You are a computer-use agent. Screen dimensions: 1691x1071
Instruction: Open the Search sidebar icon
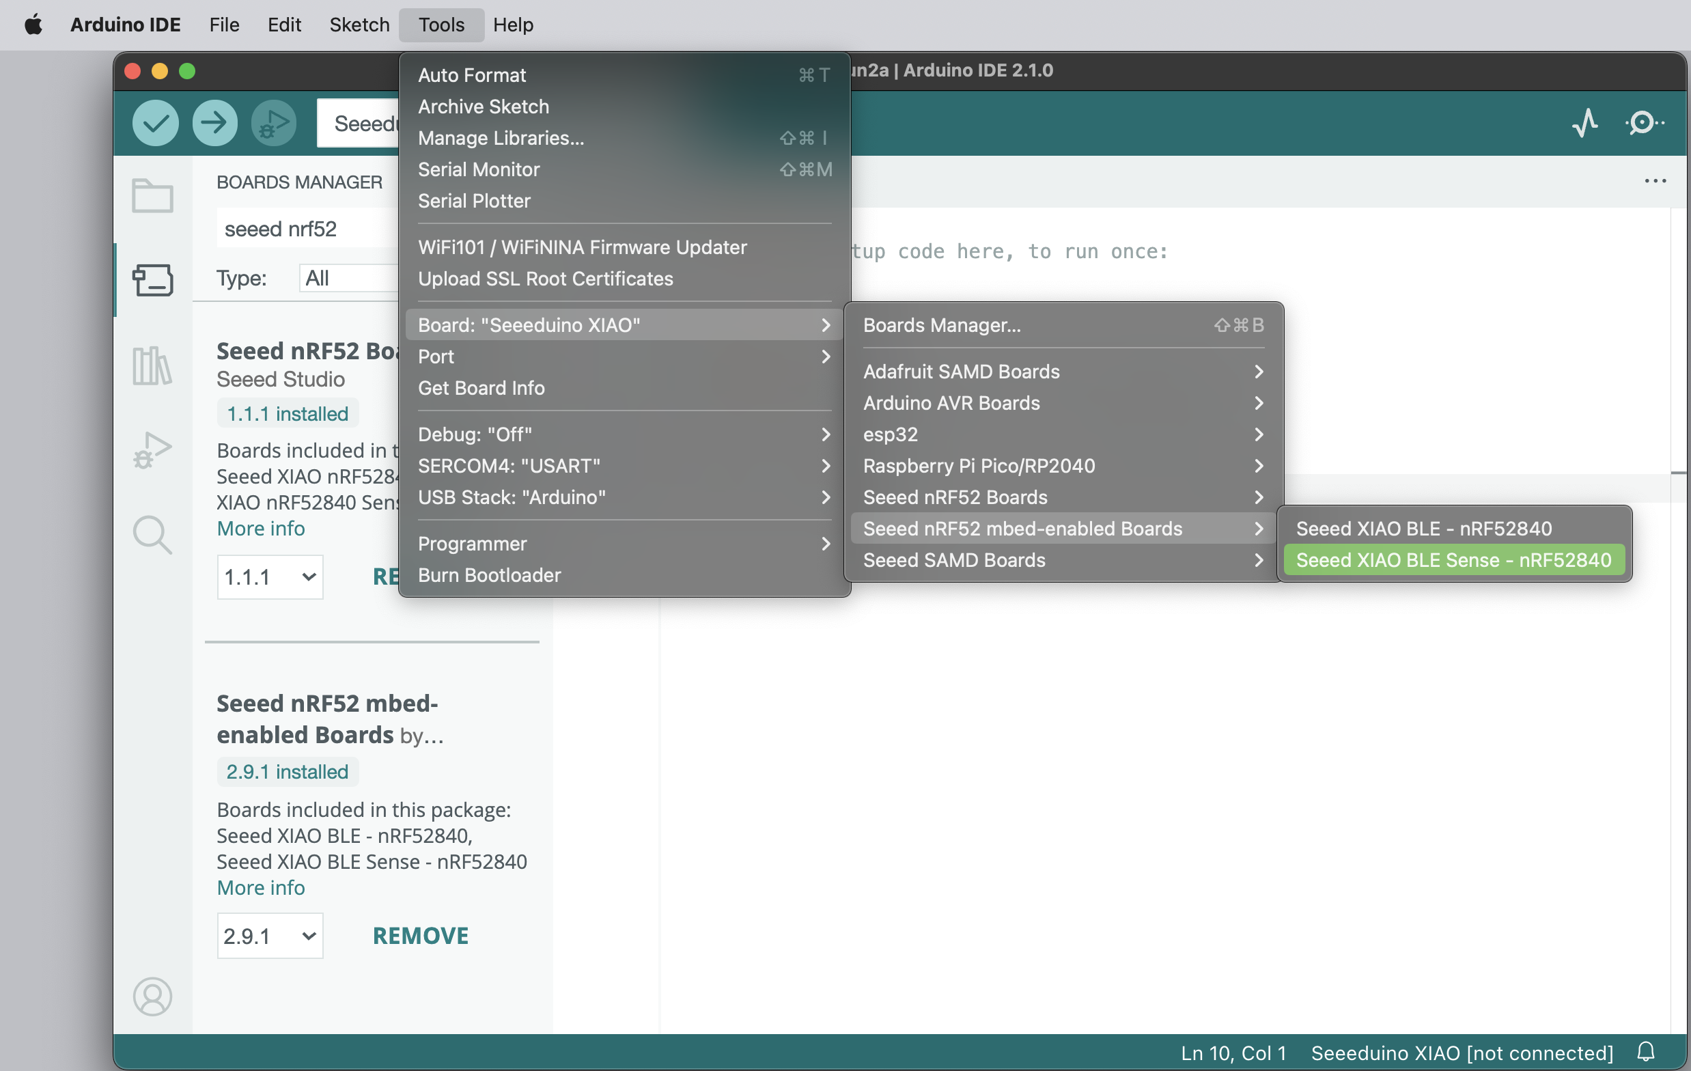tap(152, 535)
